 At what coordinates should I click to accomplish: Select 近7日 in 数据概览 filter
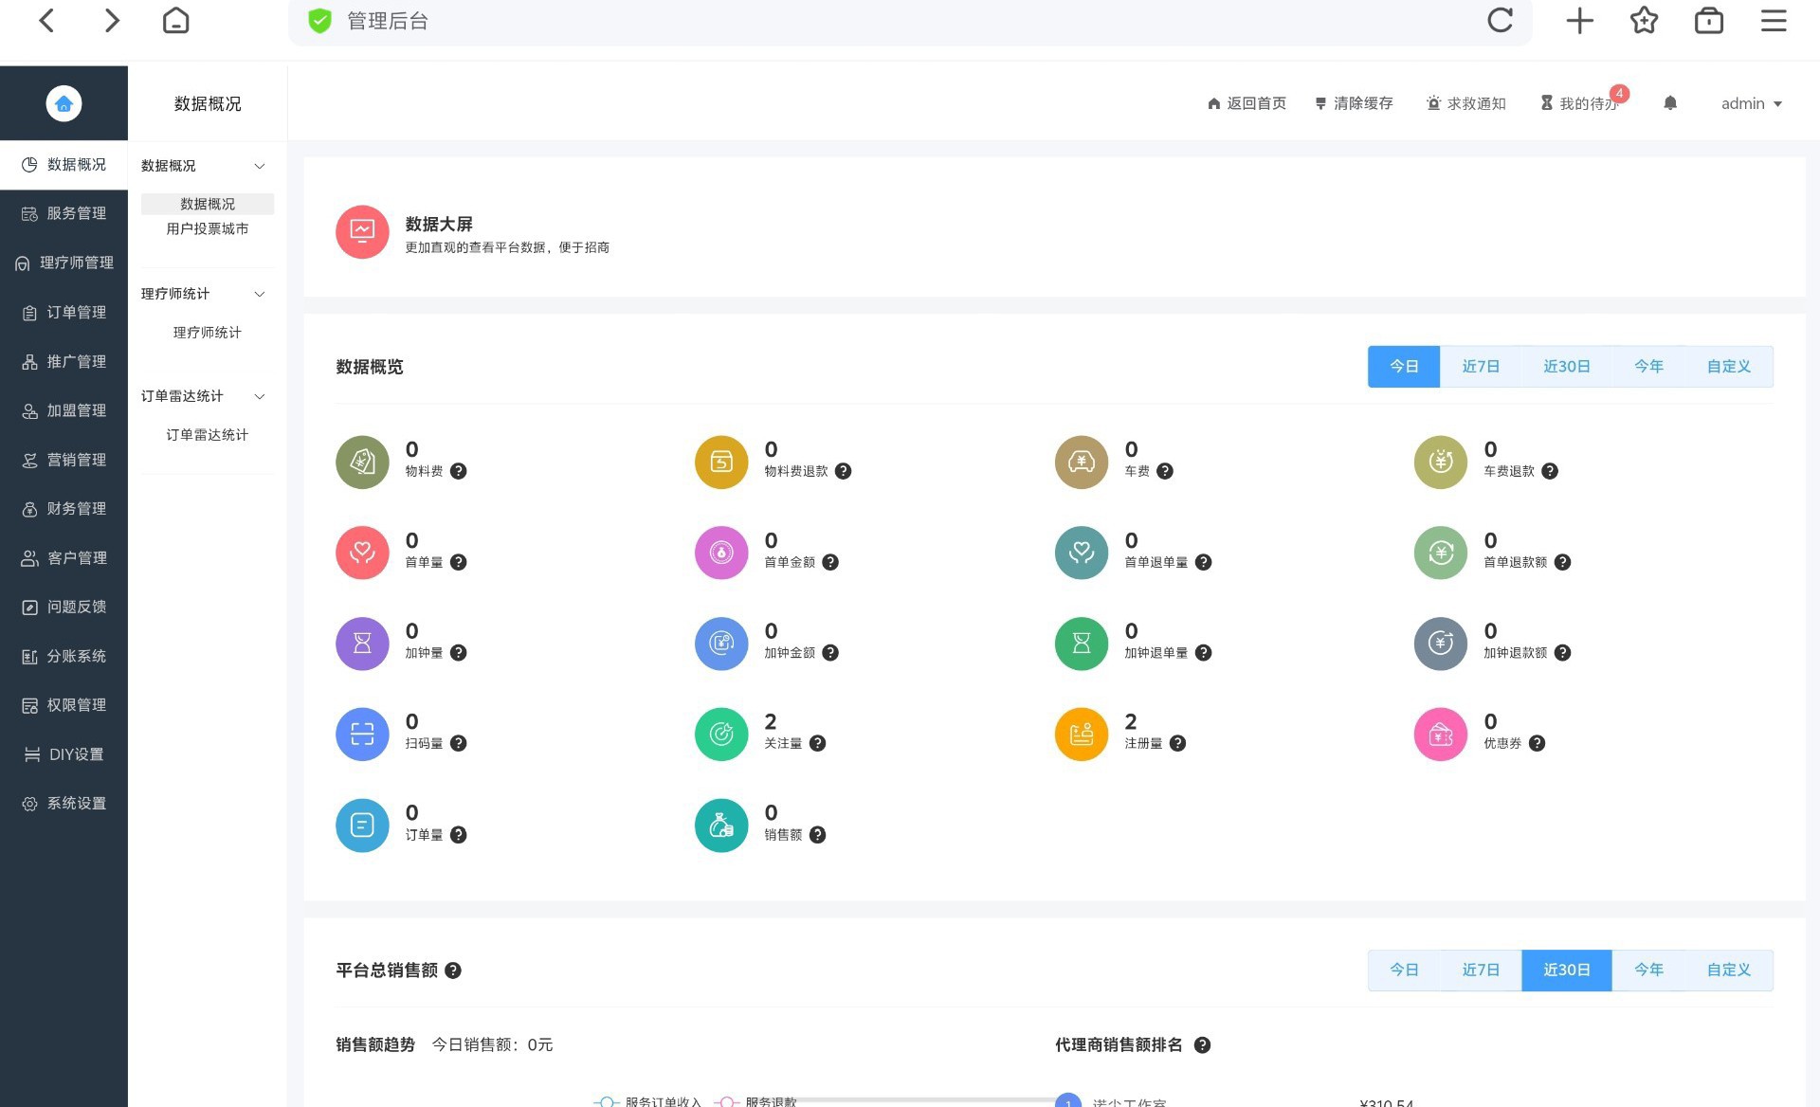[1480, 367]
